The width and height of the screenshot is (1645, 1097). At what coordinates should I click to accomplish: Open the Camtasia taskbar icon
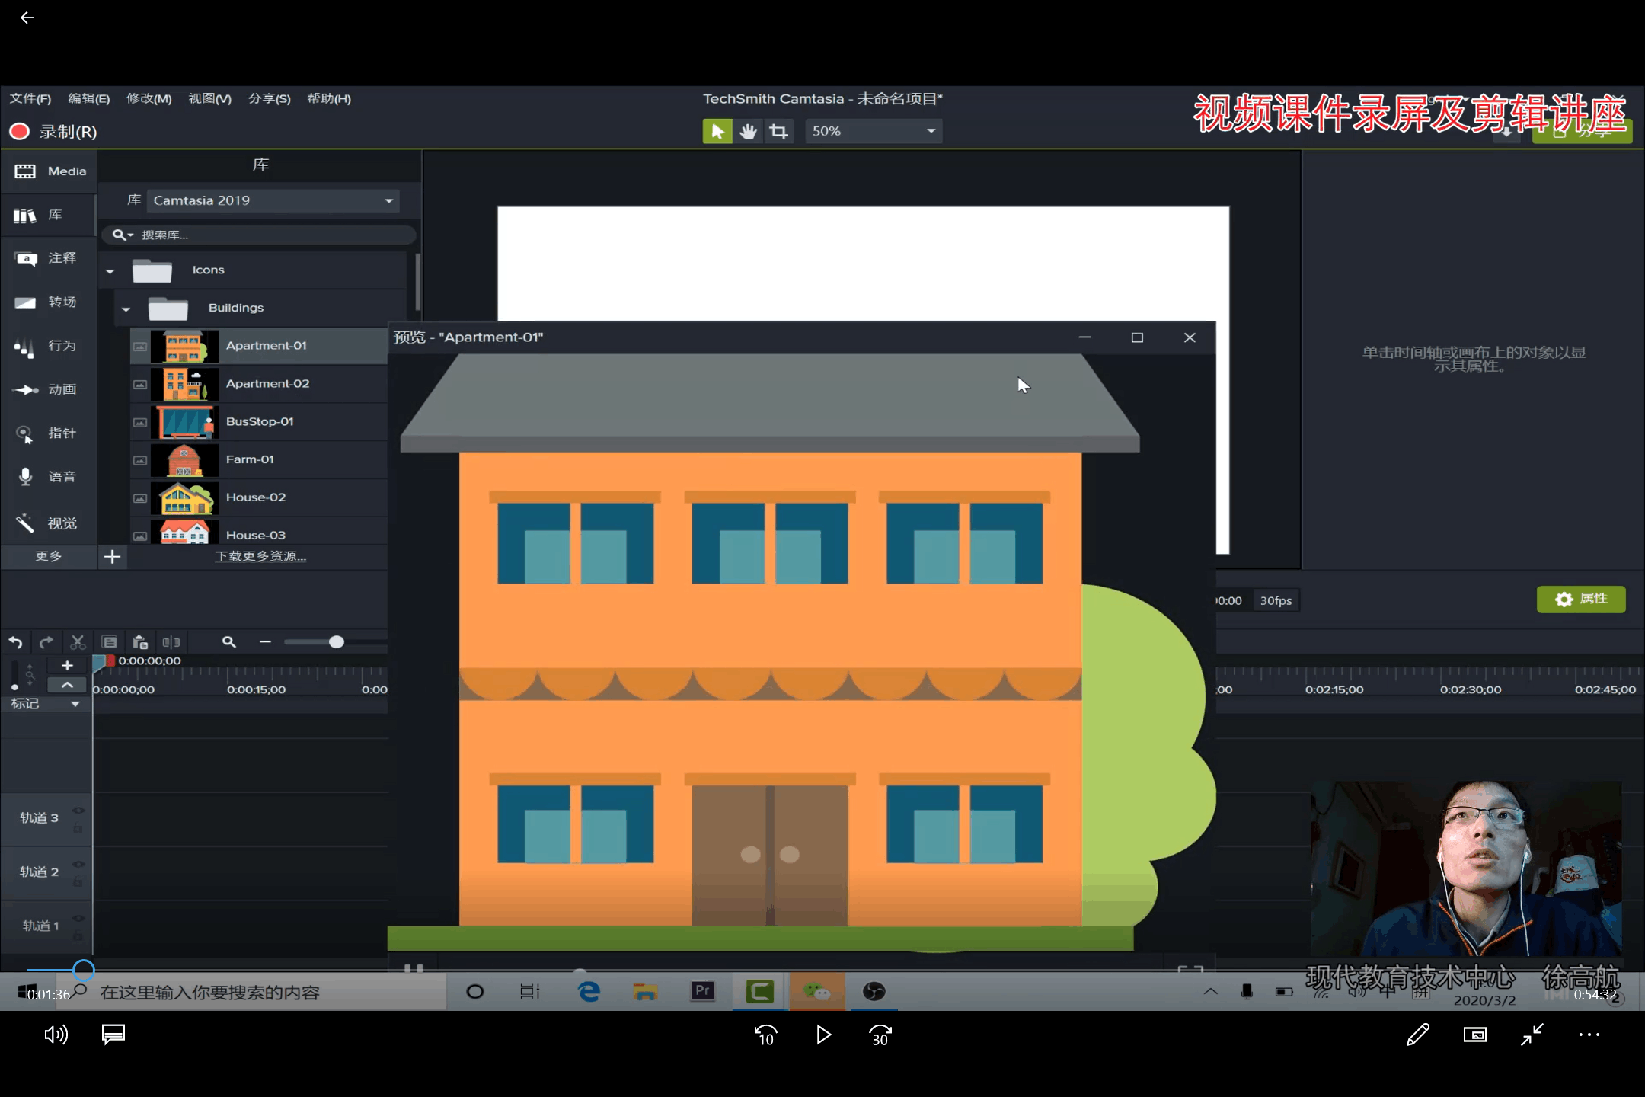[759, 991]
